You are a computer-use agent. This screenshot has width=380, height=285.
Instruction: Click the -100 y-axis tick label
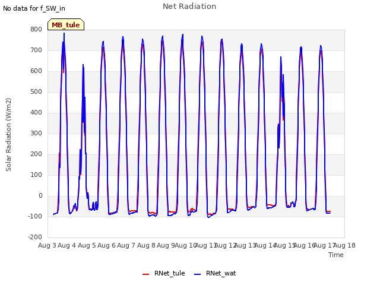[35, 216]
